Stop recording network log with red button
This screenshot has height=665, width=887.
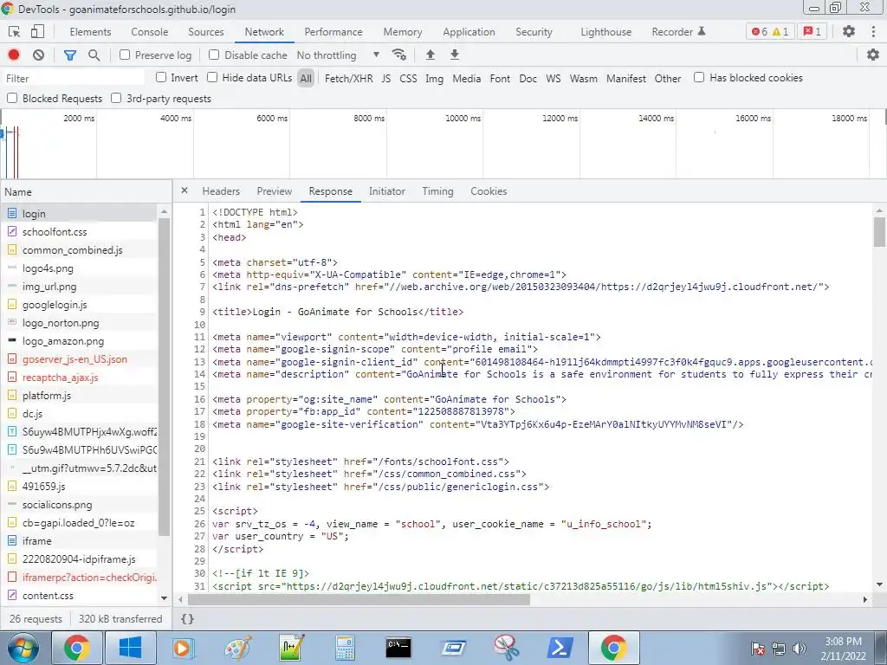14,55
